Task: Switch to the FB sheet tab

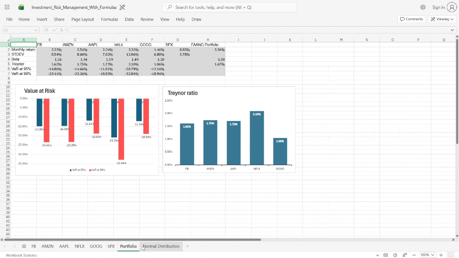Action: 33,246
